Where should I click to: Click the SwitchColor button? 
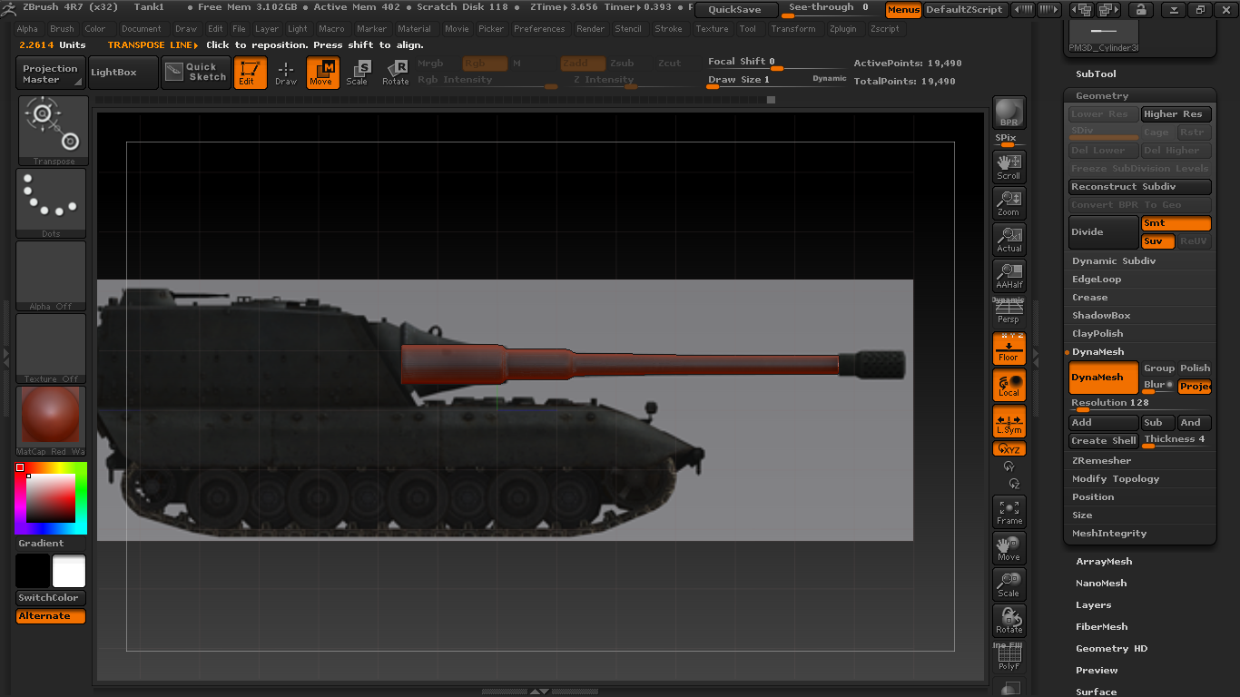pyautogui.click(x=51, y=598)
